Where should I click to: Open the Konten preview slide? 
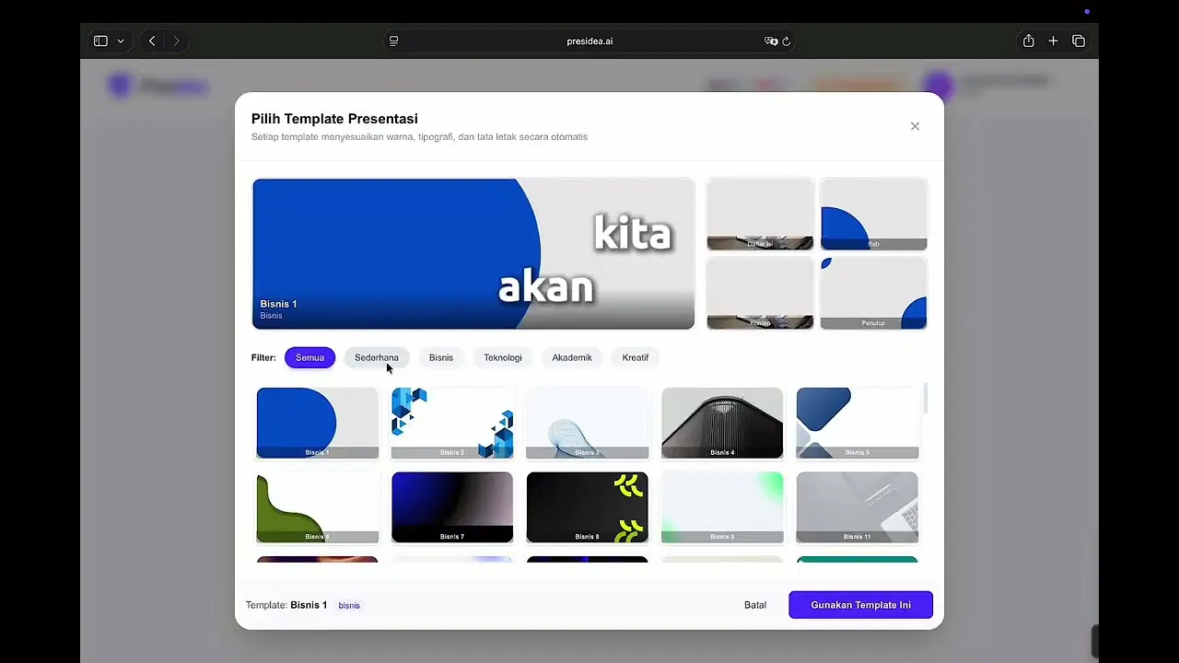pos(761,293)
